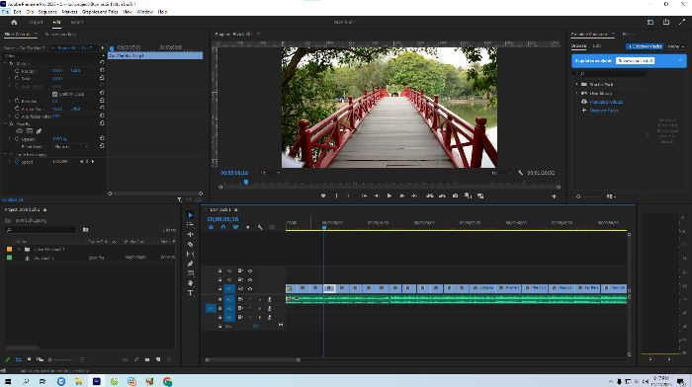This screenshot has width=692, height=387.
Task: Collapse the Opacity effect group
Action: [6, 123]
